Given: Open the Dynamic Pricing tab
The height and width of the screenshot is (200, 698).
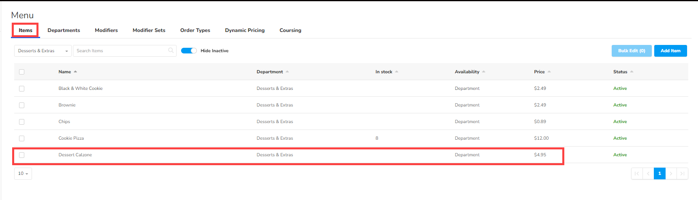Looking at the screenshot, I should [245, 30].
